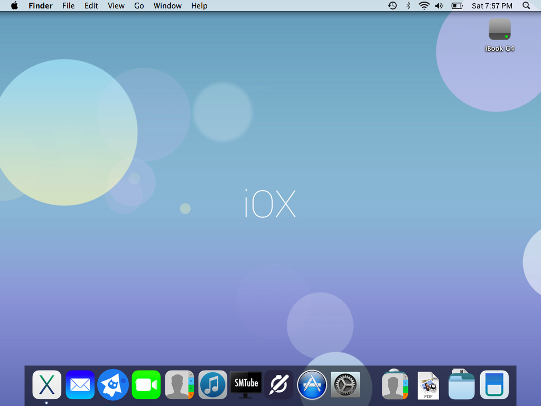Click the battery status icon
The width and height of the screenshot is (541, 406).
click(457, 5)
